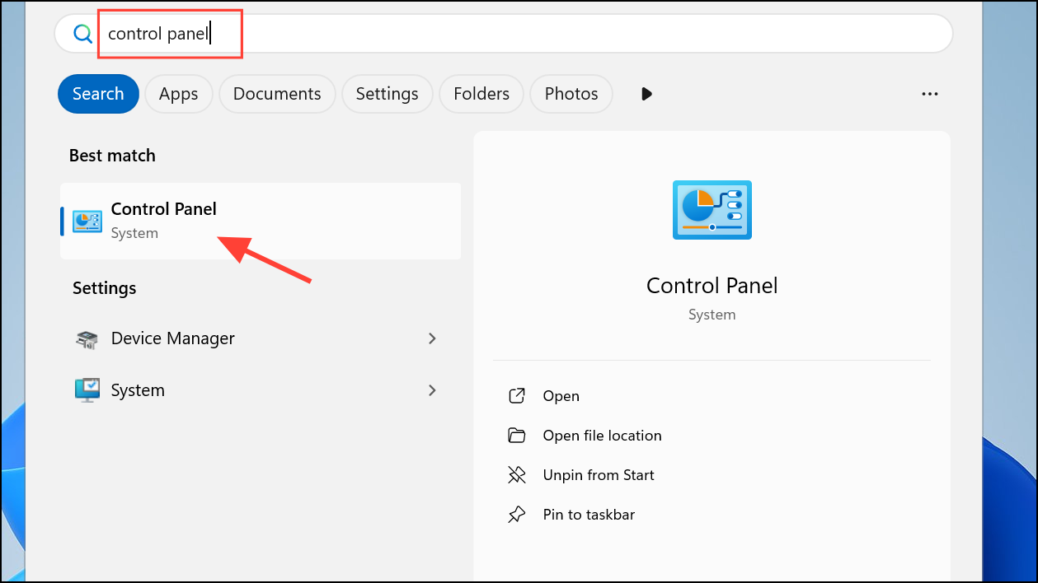The height and width of the screenshot is (583, 1038).
Task: Open the three-dot more options menu
Action: point(930,94)
